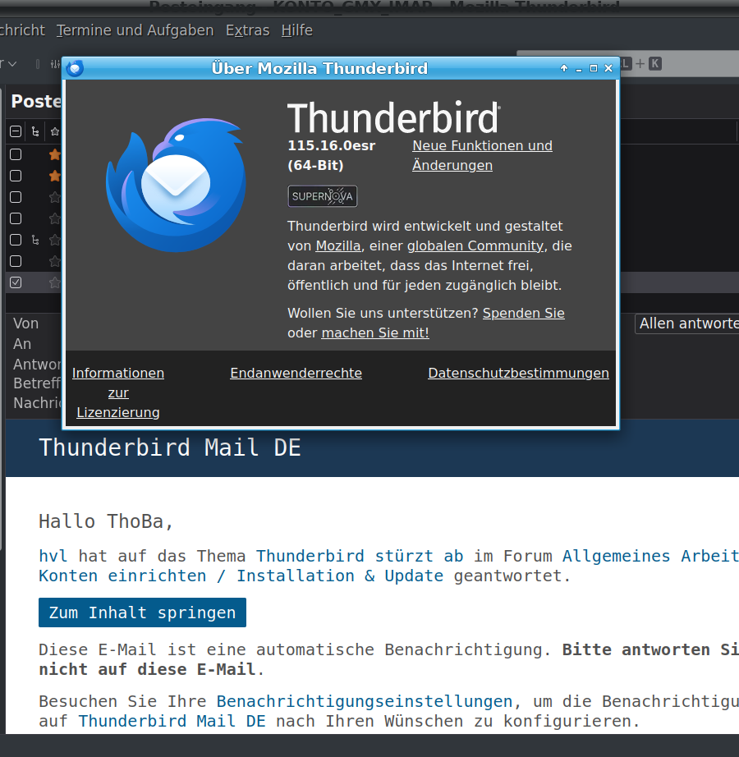Star the sixth message in the list
This screenshot has width=739, height=757.
click(x=54, y=261)
